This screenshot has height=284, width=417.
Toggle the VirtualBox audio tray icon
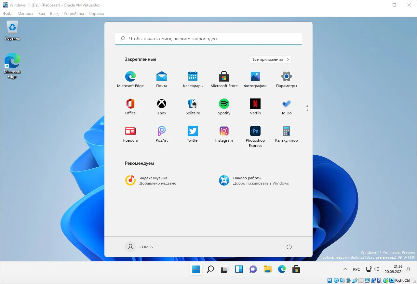[x=342, y=280]
